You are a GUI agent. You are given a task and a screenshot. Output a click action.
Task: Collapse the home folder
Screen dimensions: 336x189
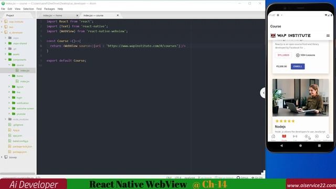9,76
